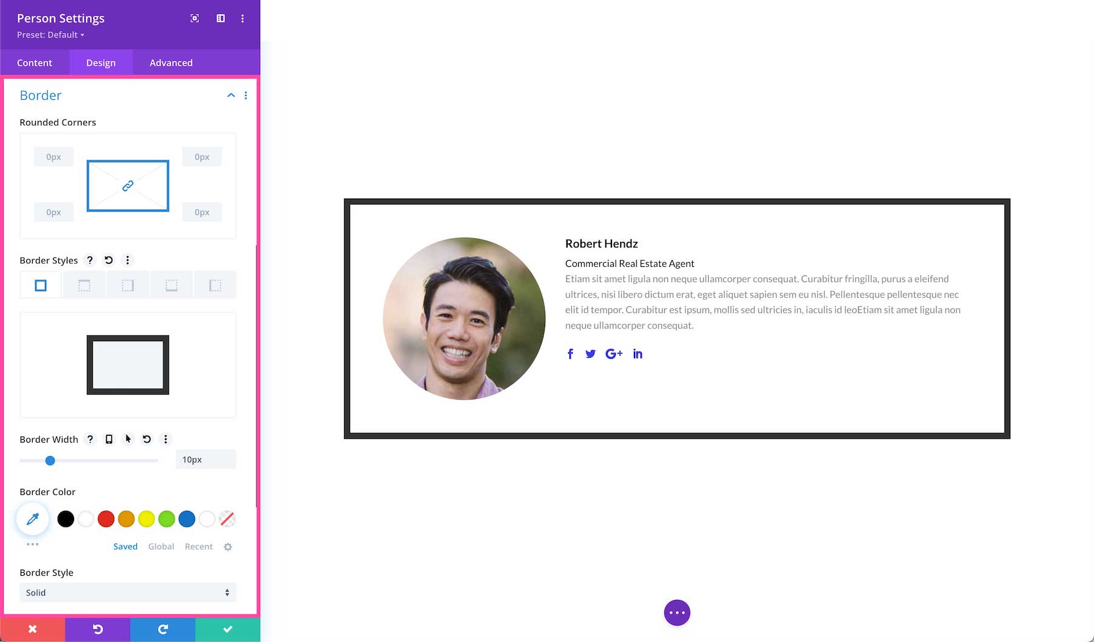Enable responsive device options for Border Width
This screenshot has height=642, width=1094.
point(109,439)
